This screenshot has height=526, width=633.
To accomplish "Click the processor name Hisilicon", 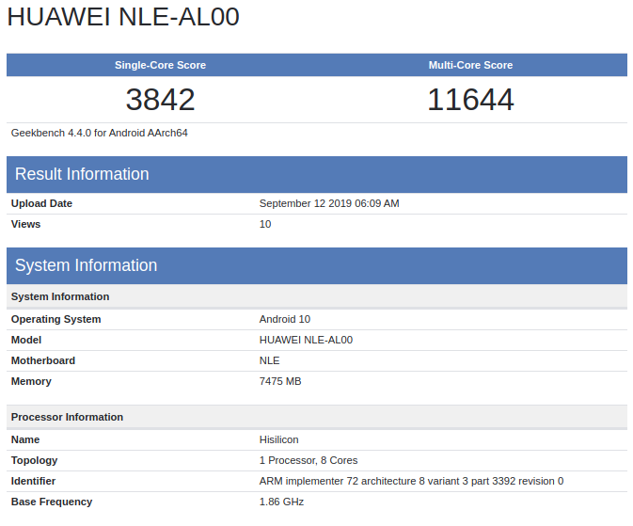I will pos(279,439).
